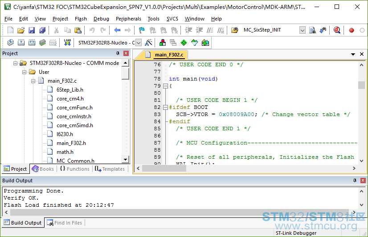Image resolution: width=368 pixels, height=237 pixels.
Task: Insert a bookmark with the blue flag icon
Action: (142, 30)
